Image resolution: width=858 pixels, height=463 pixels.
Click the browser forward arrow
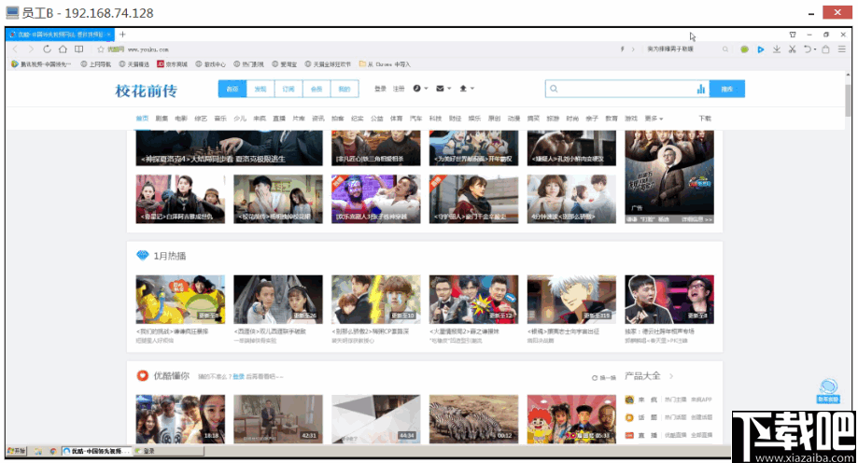[30, 49]
